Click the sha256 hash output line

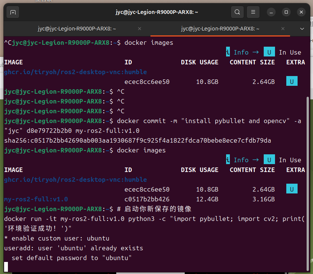pyautogui.click(x=138, y=140)
